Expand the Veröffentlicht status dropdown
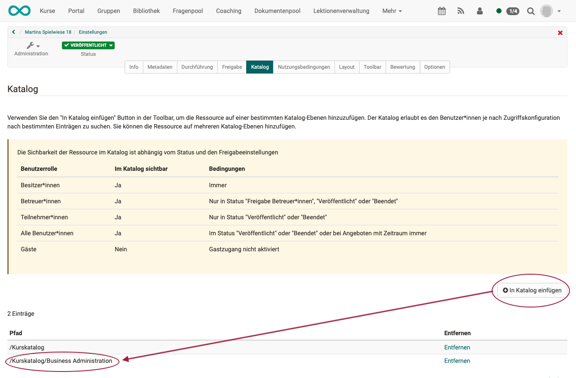The image size is (576, 378). pyautogui.click(x=88, y=45)
